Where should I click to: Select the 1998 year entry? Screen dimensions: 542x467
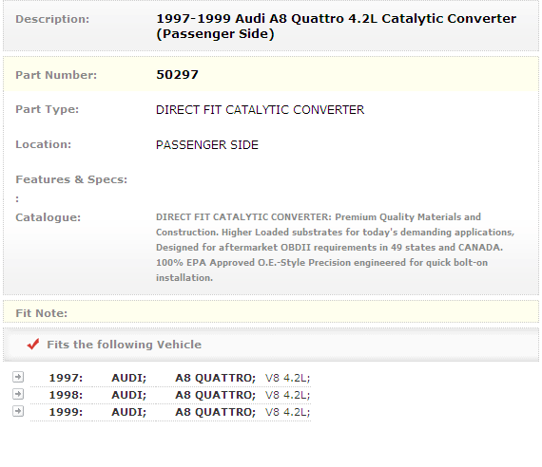[66, 395]
